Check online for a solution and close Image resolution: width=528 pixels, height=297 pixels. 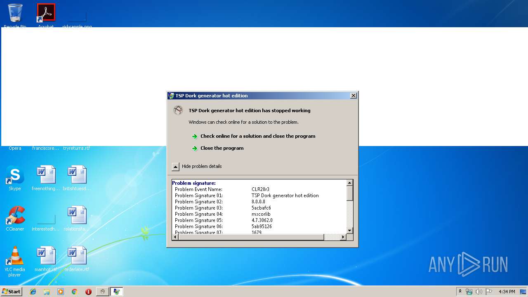pos(258,136)
